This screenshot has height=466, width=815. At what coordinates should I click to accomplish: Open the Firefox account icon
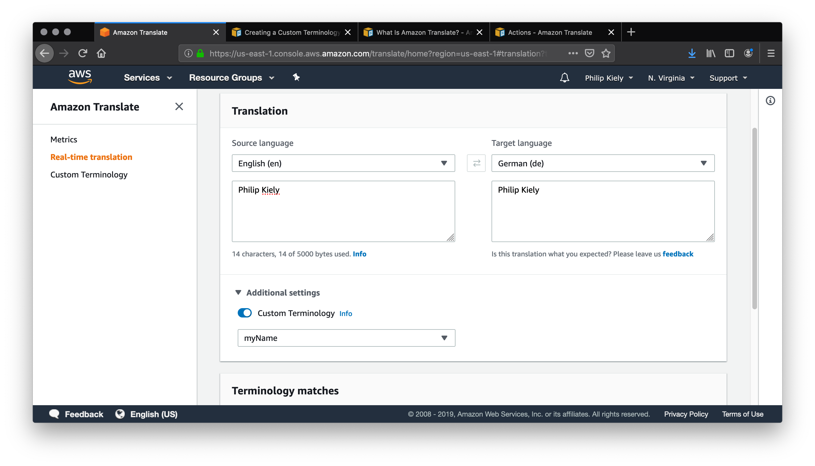tap(748, 53)
